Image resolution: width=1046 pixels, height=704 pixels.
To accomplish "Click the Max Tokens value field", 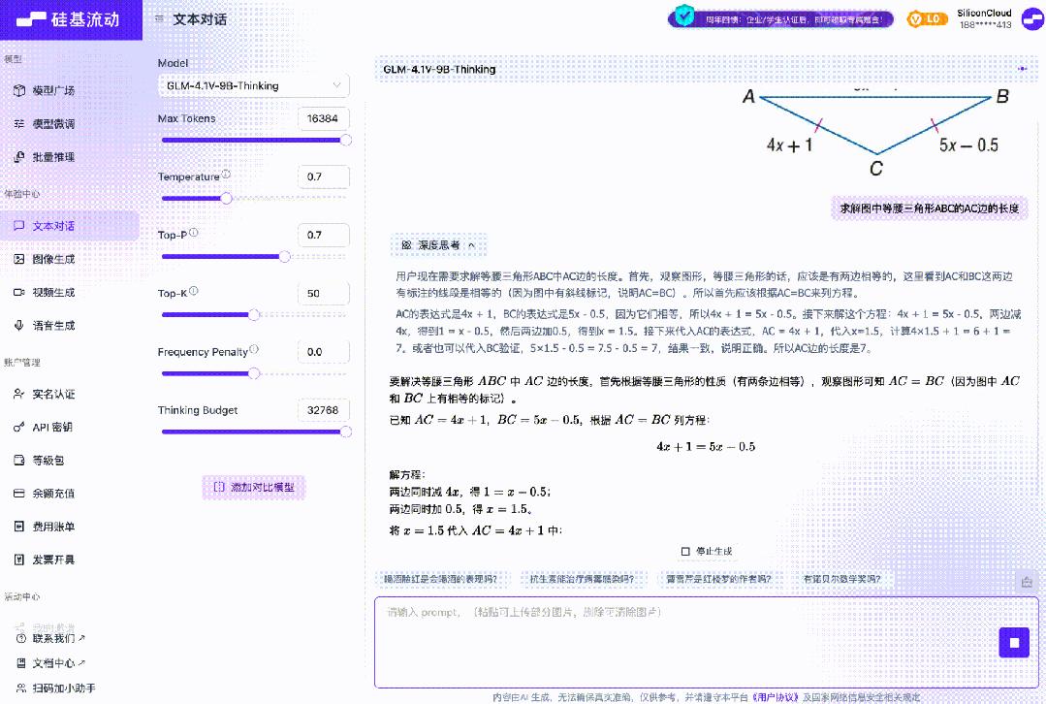I will (x=324, y=118).
